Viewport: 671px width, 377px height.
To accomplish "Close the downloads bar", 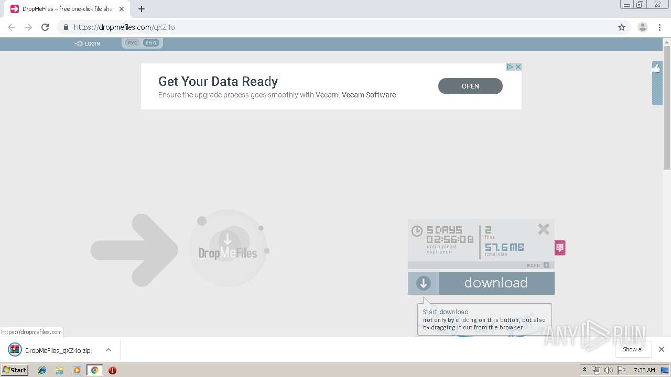I will tap(662, 349).
